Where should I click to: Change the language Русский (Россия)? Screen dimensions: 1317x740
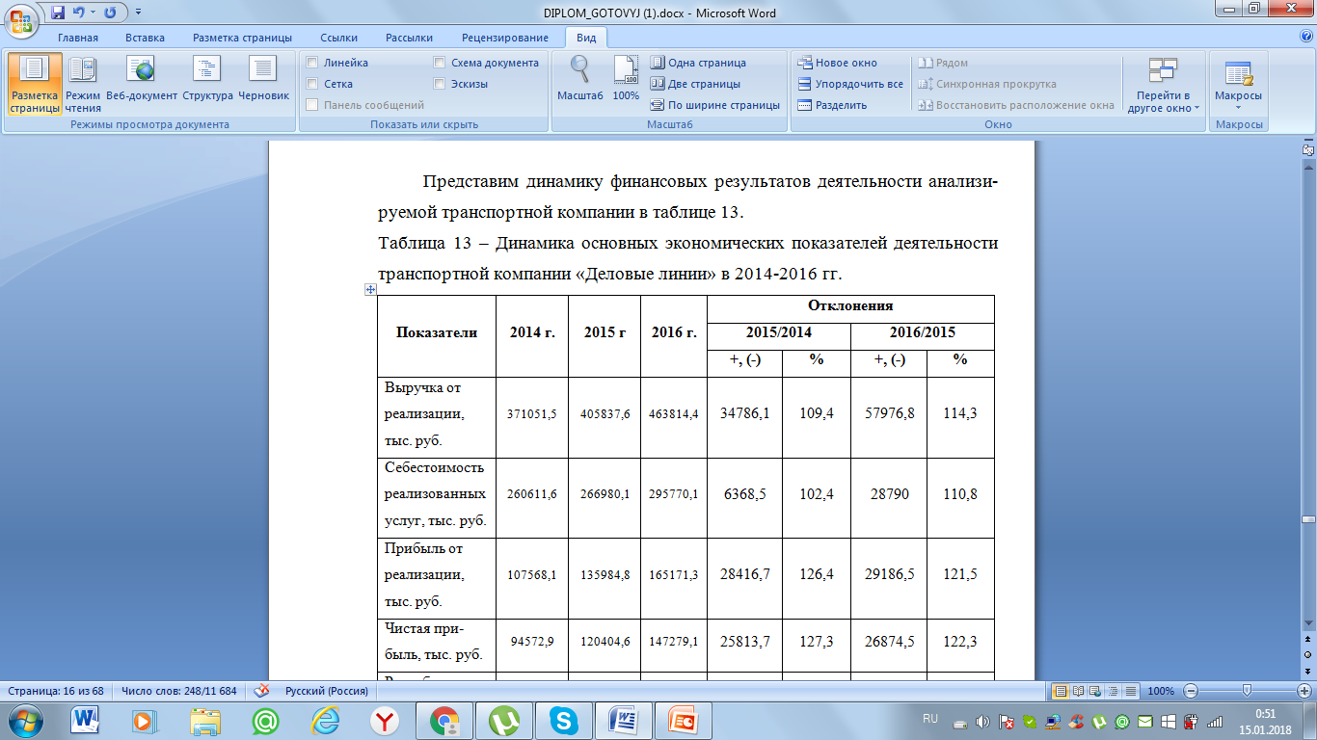coord(327,691)
